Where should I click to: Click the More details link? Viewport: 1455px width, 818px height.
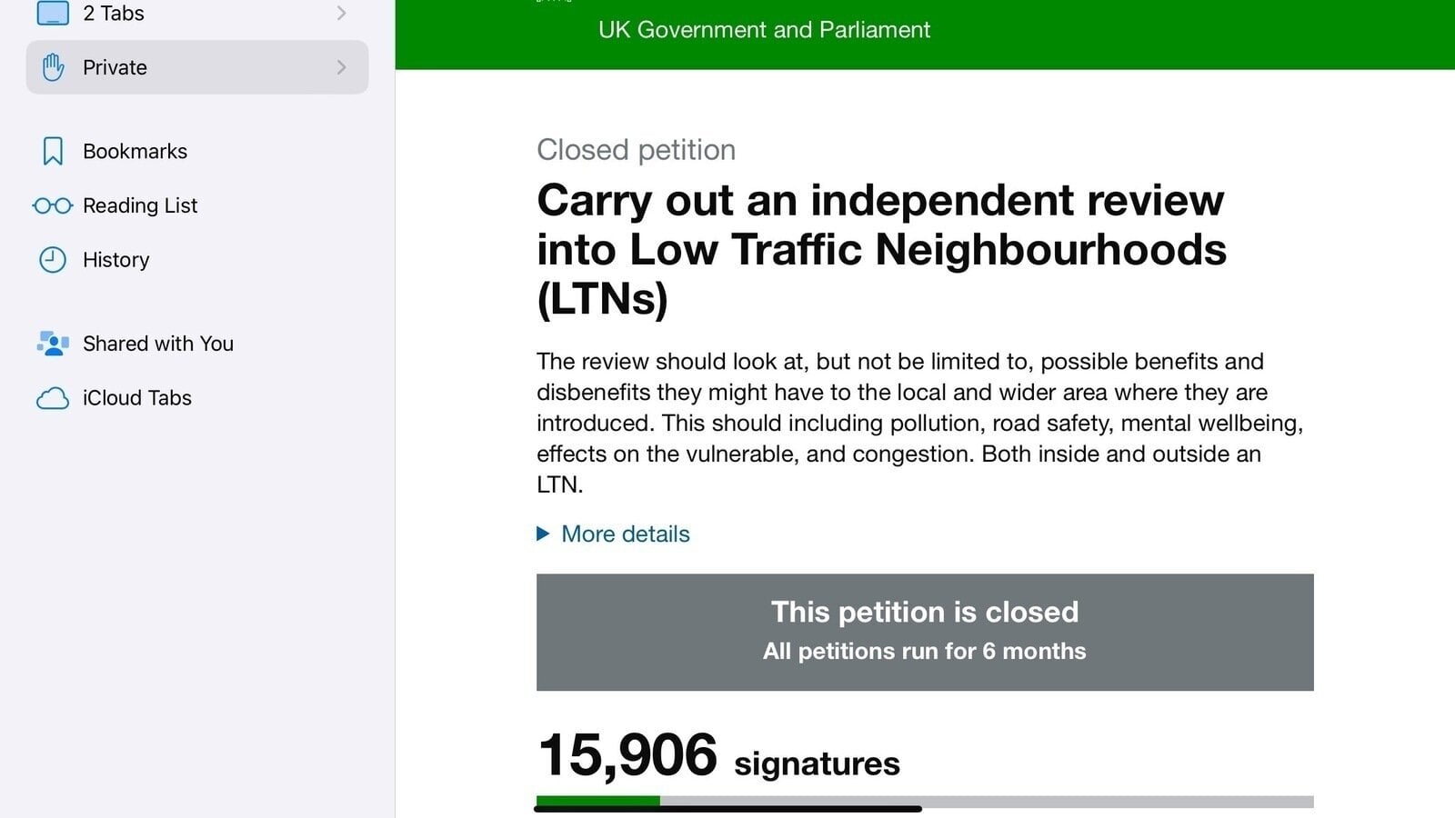pos(625,534)
